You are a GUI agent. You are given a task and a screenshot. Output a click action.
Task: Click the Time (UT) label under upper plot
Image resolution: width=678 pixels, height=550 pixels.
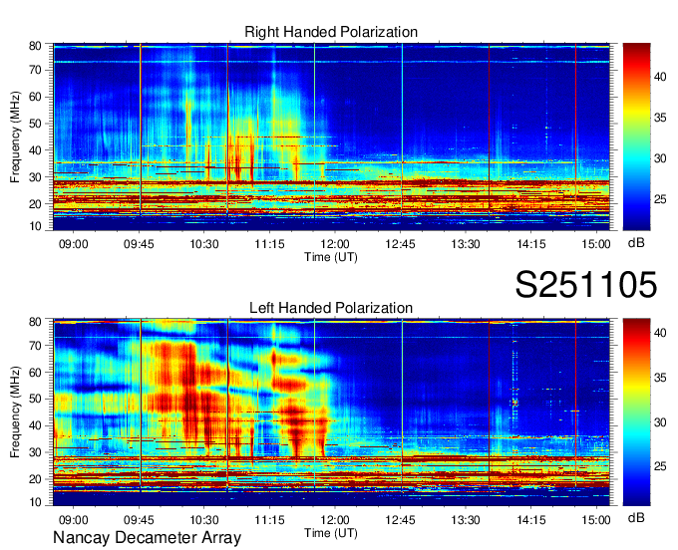click(x=331, y=256)
